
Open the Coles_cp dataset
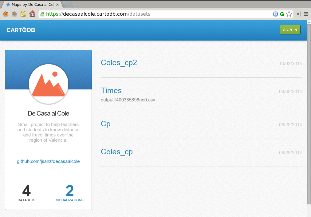[x=117, y=152]
